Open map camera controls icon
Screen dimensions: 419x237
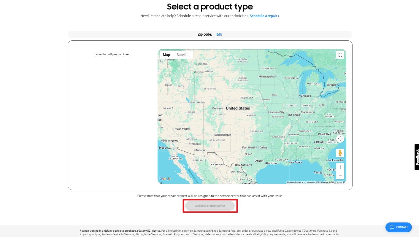[x=340, y=139]
